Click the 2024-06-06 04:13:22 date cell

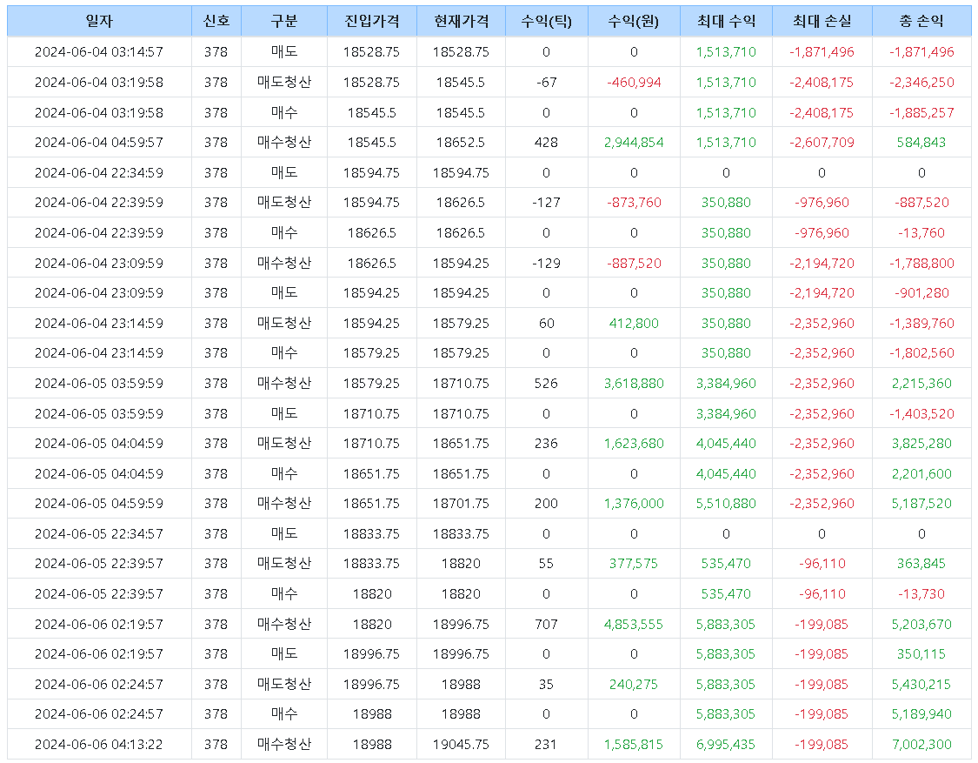99,745
